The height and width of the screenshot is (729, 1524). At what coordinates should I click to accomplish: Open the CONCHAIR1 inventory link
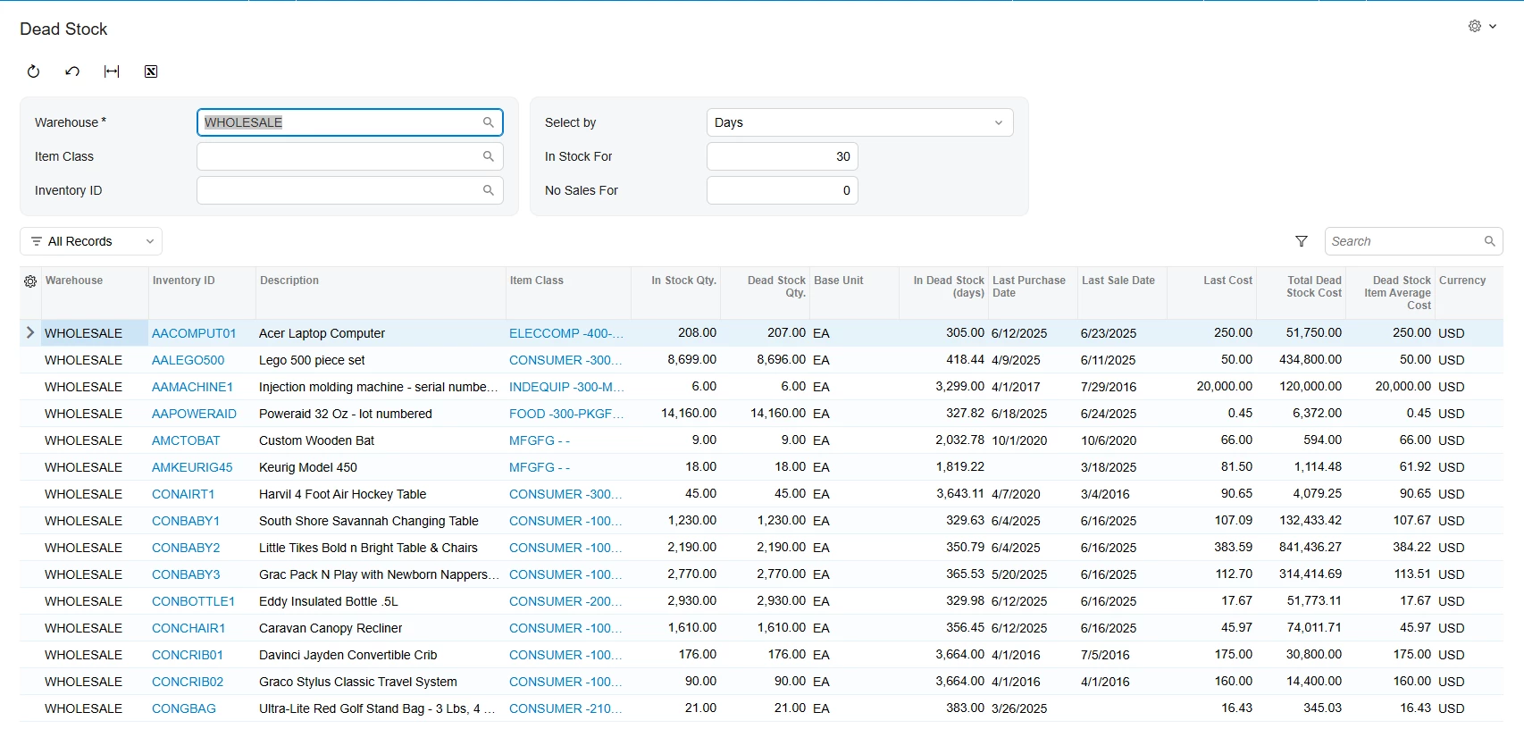(188, 628)
